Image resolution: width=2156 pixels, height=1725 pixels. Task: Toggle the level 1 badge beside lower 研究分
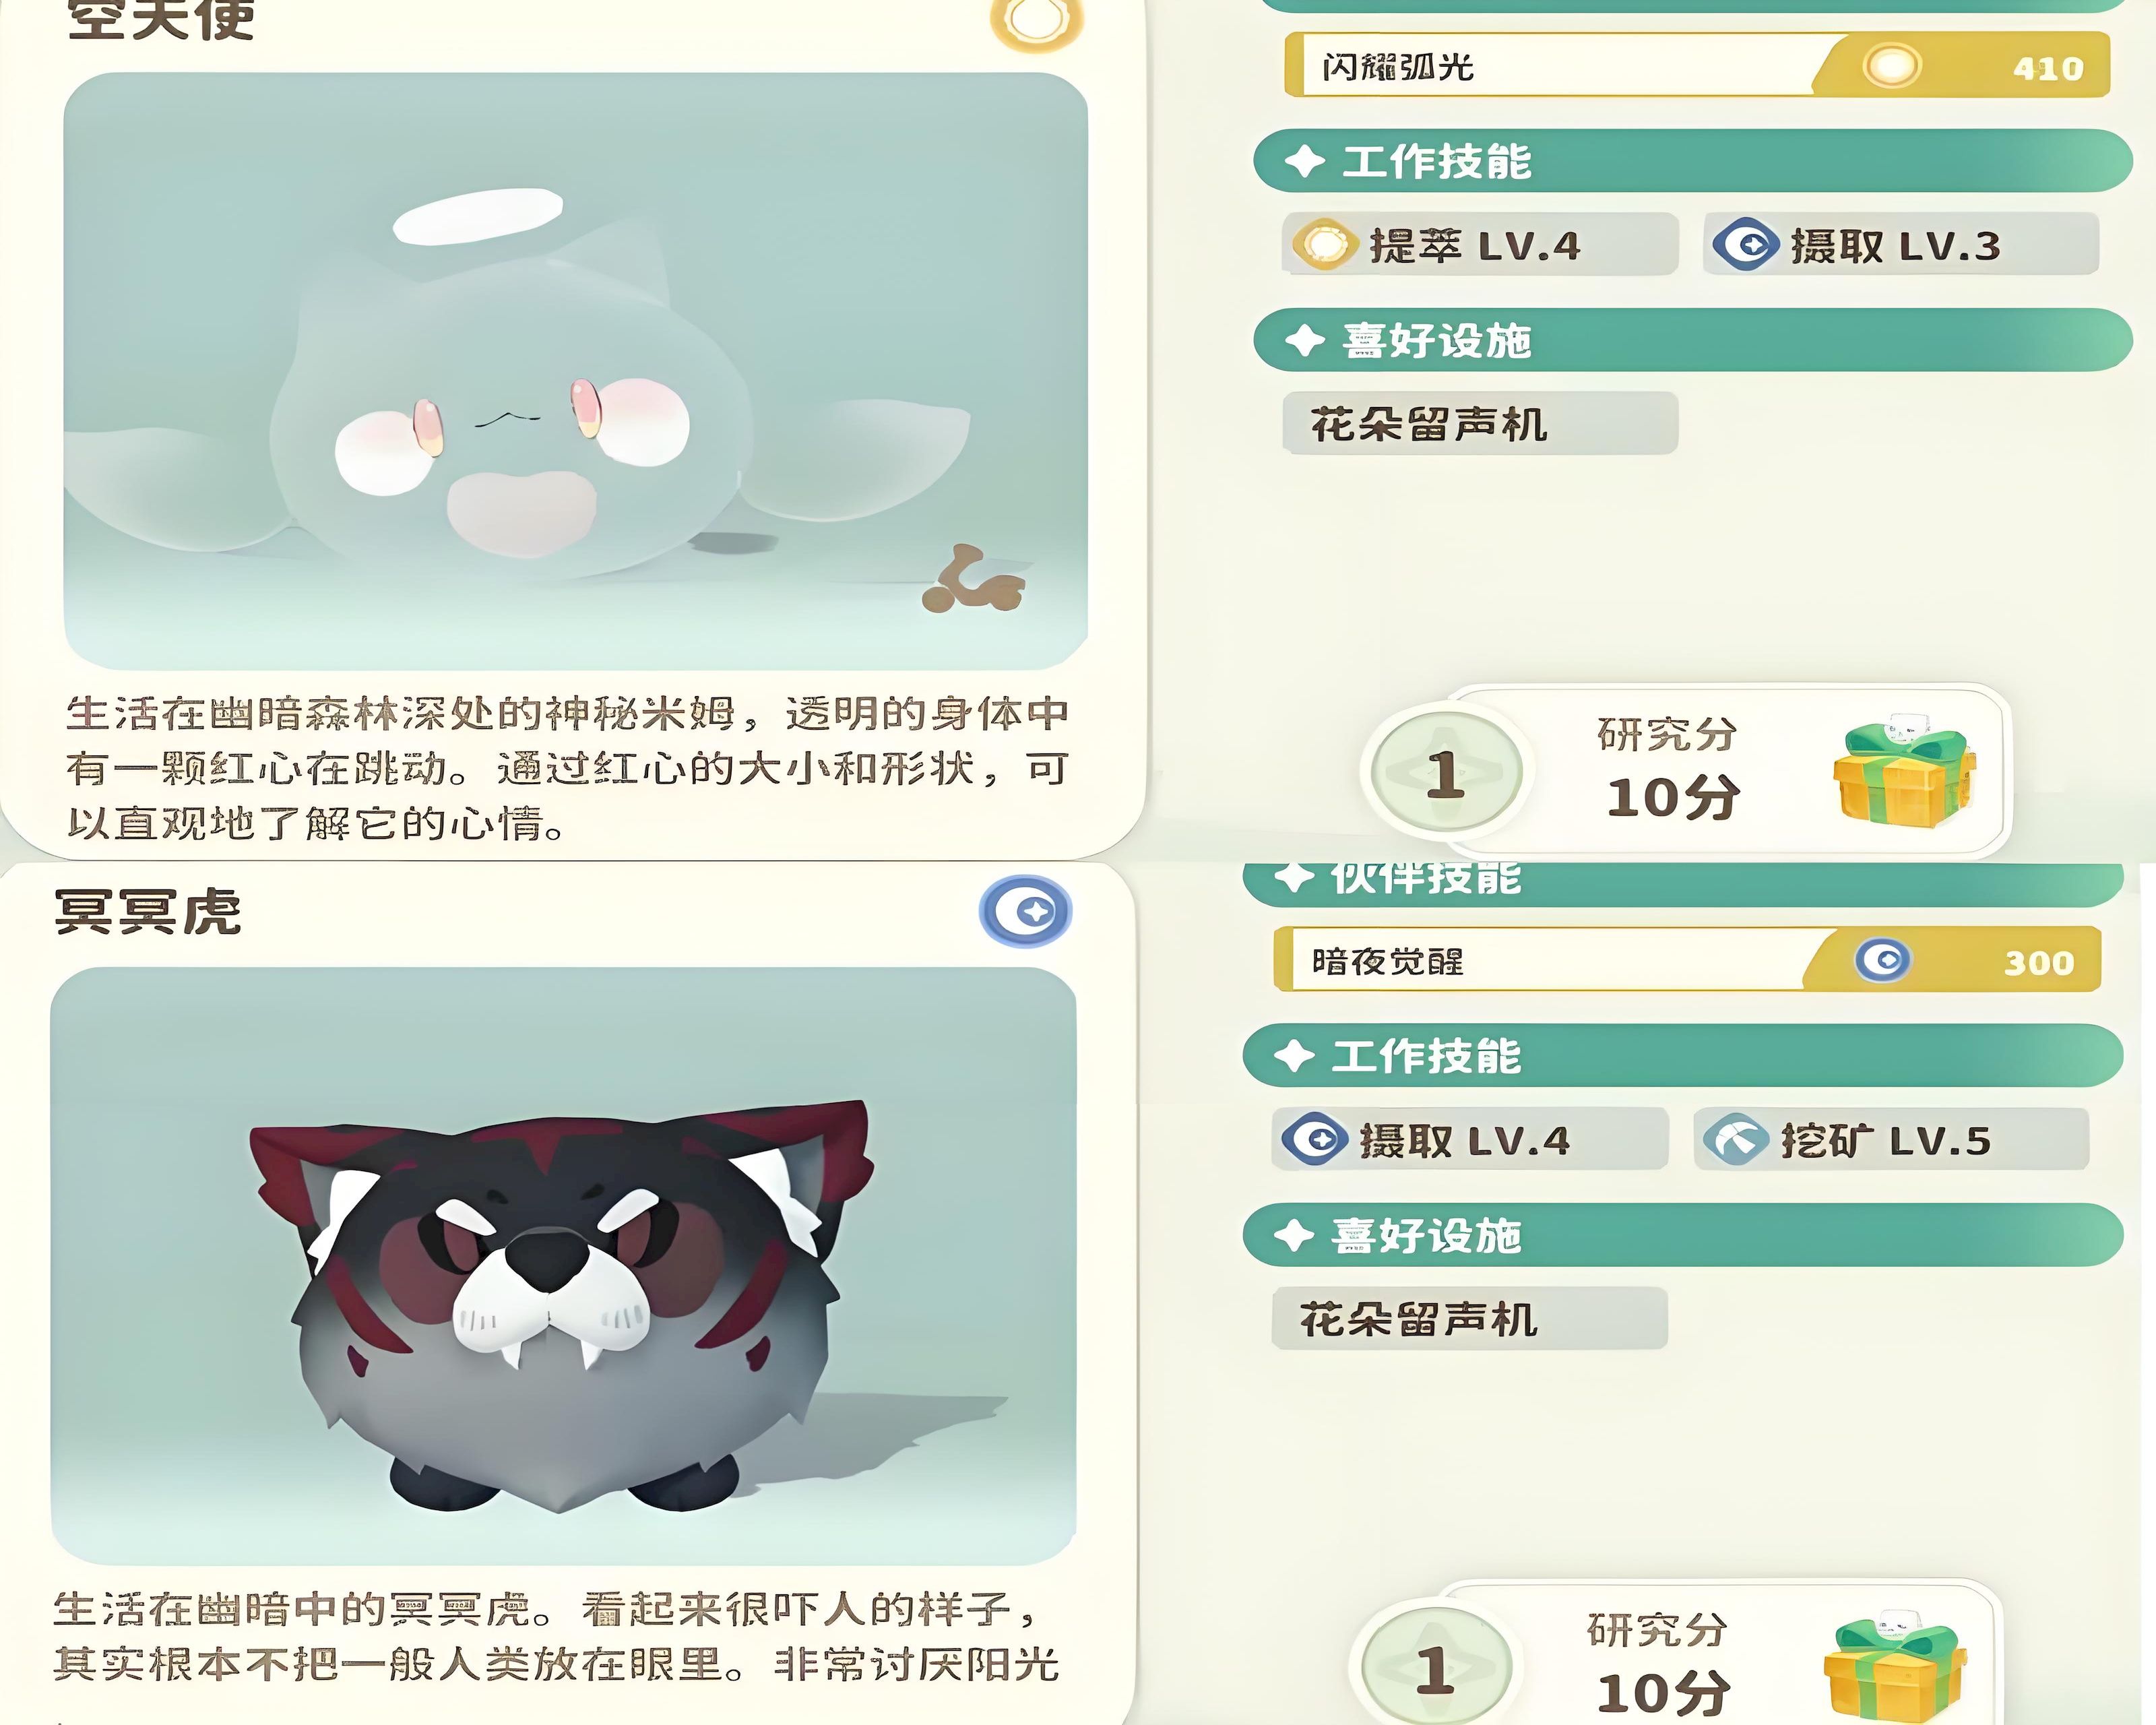(x=1436, y=1666)
